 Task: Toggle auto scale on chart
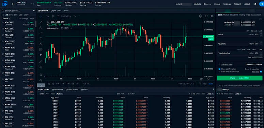click(x=211, y=84)
